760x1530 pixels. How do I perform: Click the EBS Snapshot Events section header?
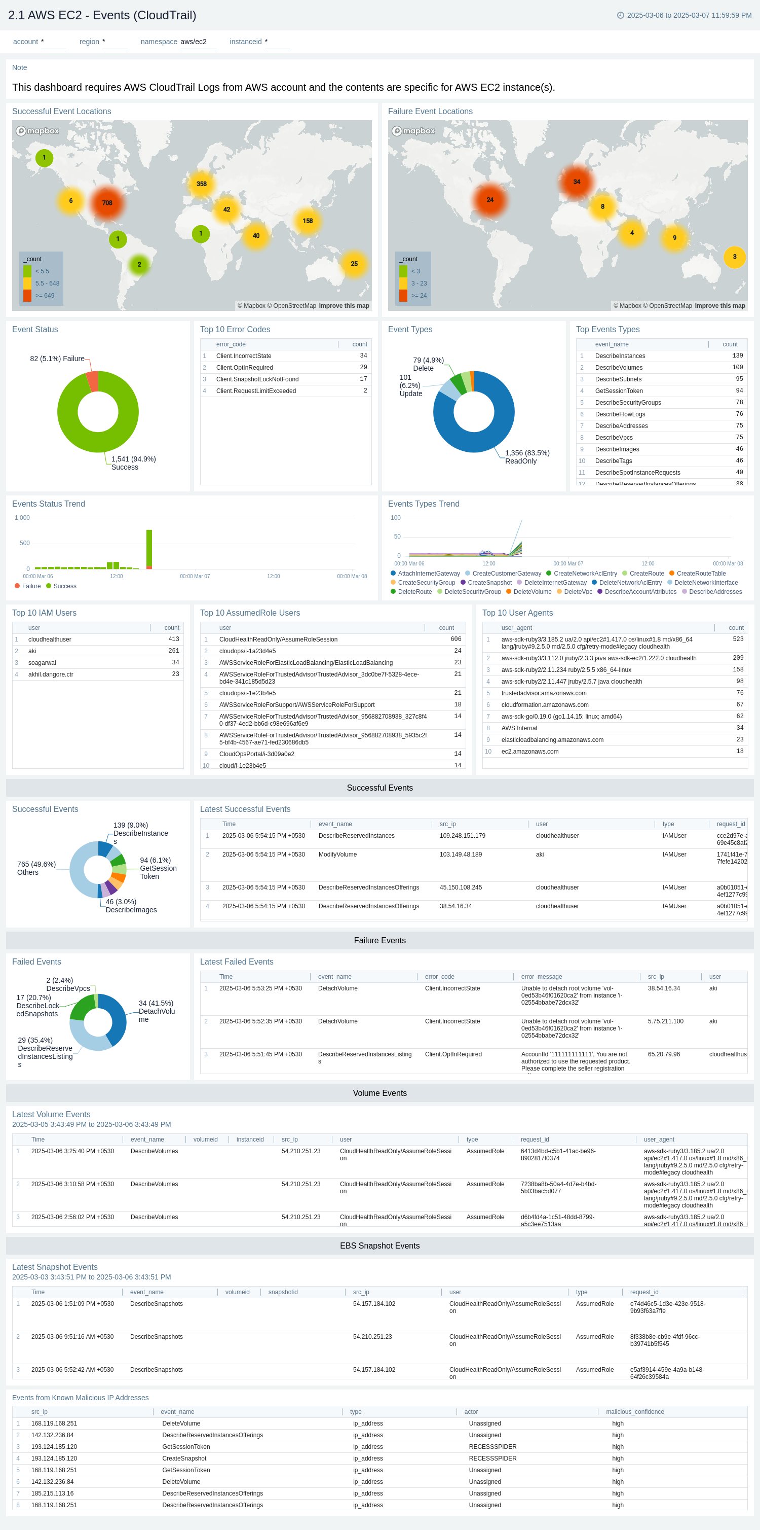pos(379,1246)
